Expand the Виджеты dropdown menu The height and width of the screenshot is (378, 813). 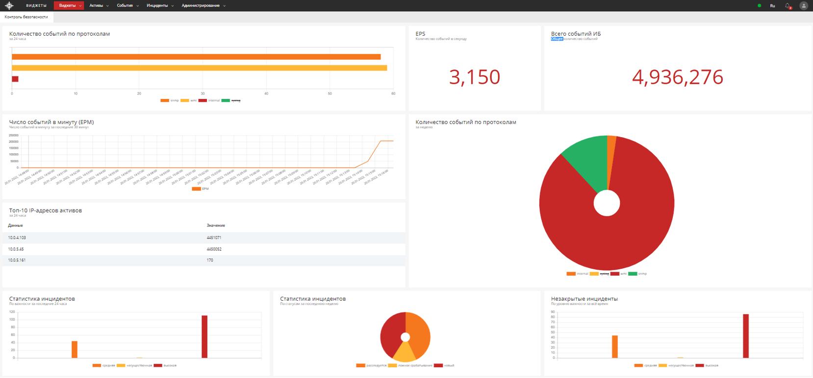[x=69, y=6]
